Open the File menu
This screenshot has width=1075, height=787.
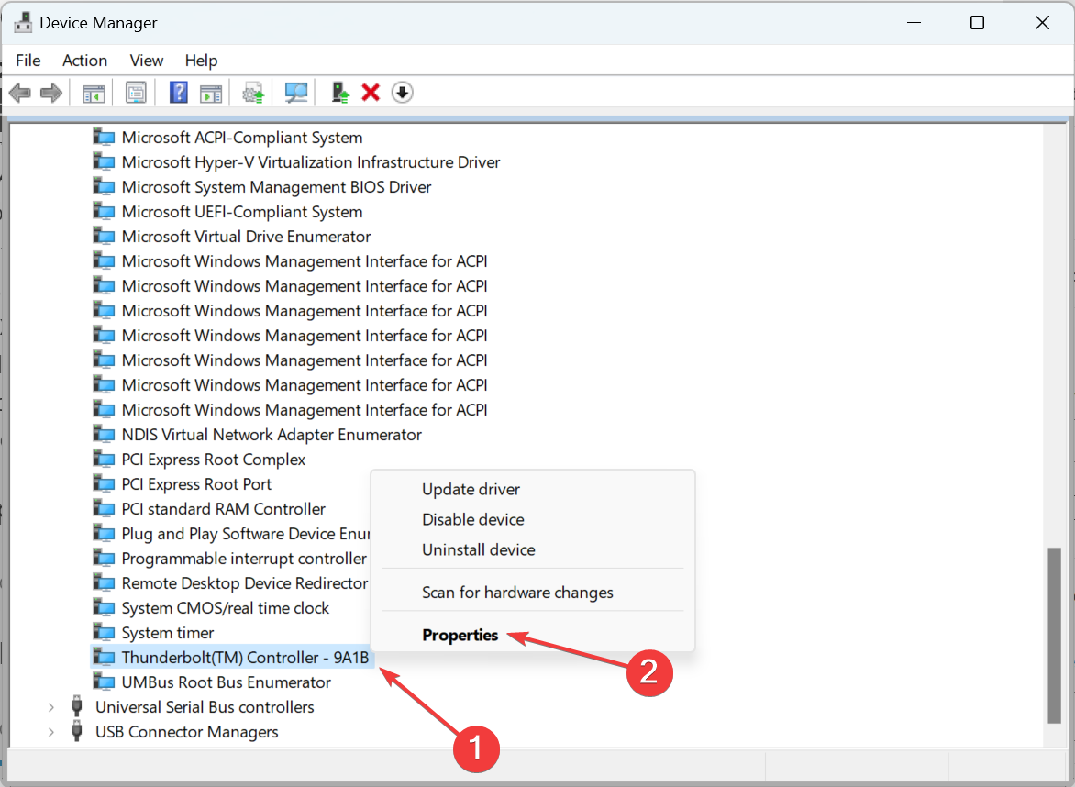(28, 61)
